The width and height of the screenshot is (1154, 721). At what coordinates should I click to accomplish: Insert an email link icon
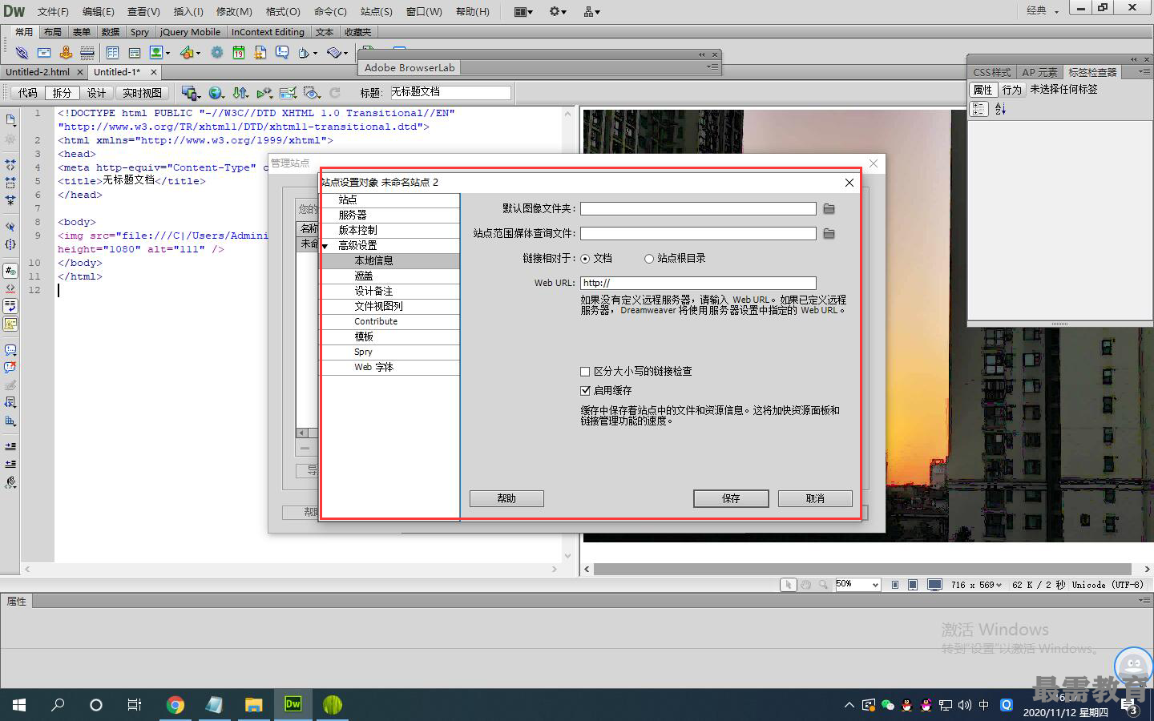click(x=44, y=53)
